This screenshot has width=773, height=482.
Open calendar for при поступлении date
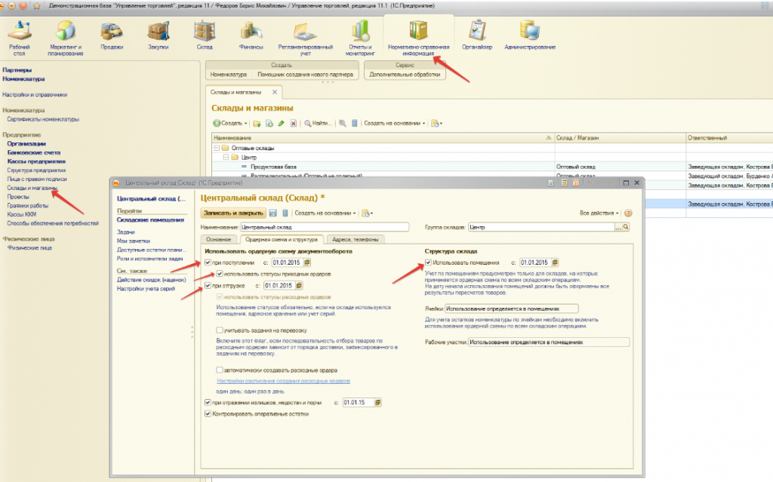307,262
